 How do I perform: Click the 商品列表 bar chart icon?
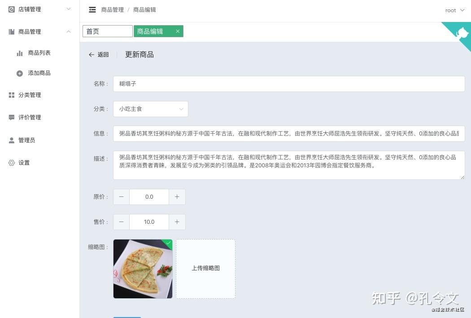(20, 53)
